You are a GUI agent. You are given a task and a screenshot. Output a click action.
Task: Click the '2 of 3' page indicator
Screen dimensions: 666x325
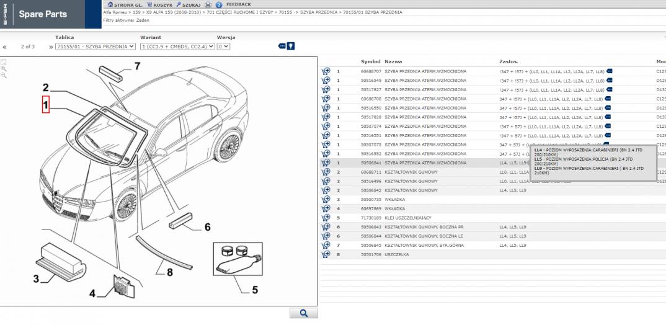(28, 47)
